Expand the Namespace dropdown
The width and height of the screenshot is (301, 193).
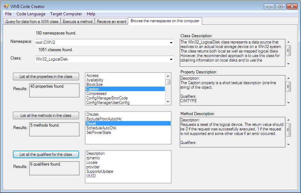[x=171, y=42]
